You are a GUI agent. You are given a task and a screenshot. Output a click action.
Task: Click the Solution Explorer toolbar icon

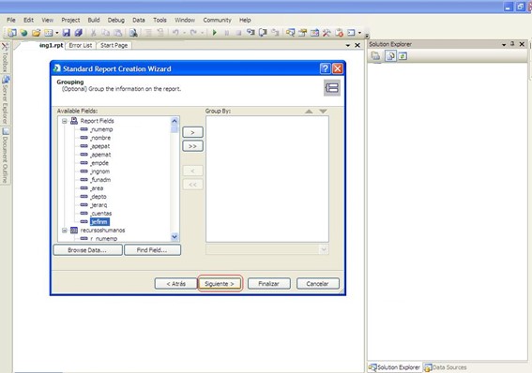pos(290,33)
